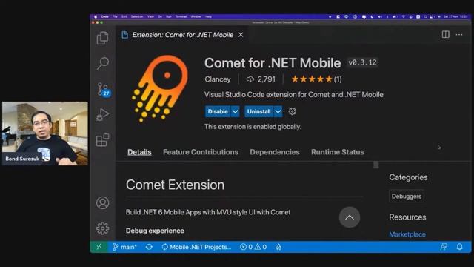The width and height of the screenshot is (474, 267).
Task: Click the remote window indicator in status bar
Action: 99,247
